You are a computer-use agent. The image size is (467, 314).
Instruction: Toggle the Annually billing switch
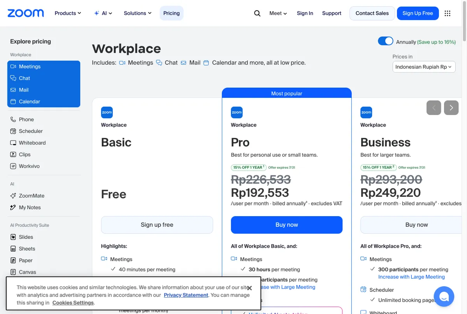[386, 41]
